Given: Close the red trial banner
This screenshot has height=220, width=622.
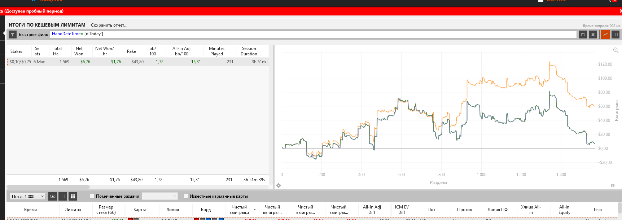Looking at the screenshot, I should point(620,11).
